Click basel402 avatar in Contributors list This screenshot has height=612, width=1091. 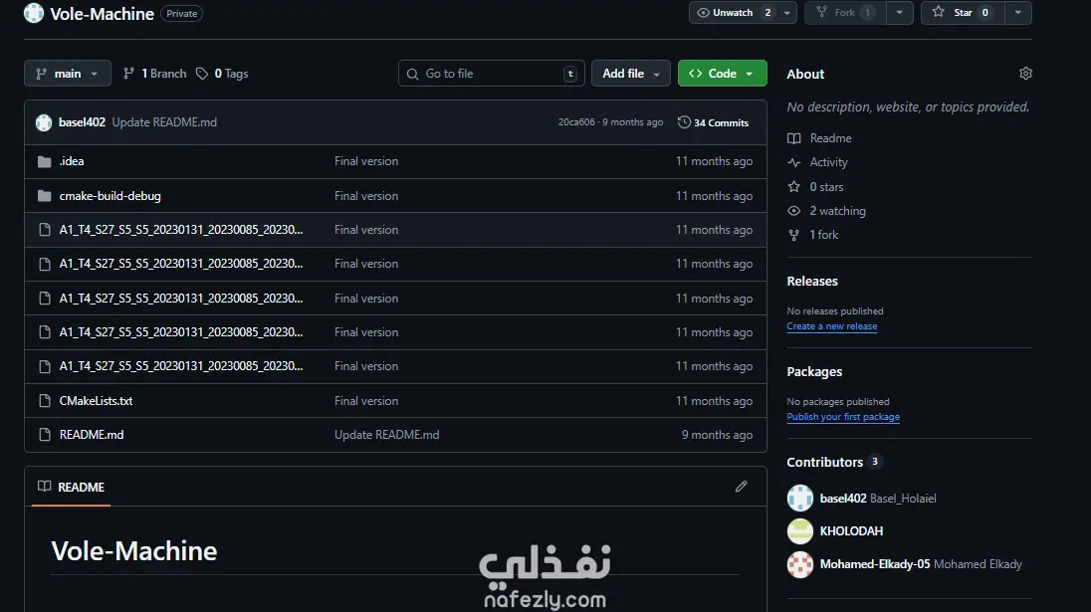pos(800,498)
